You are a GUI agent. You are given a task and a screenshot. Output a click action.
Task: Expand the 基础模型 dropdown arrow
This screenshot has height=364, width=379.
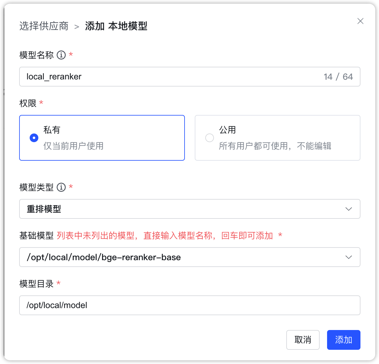[x=348, y=257]
